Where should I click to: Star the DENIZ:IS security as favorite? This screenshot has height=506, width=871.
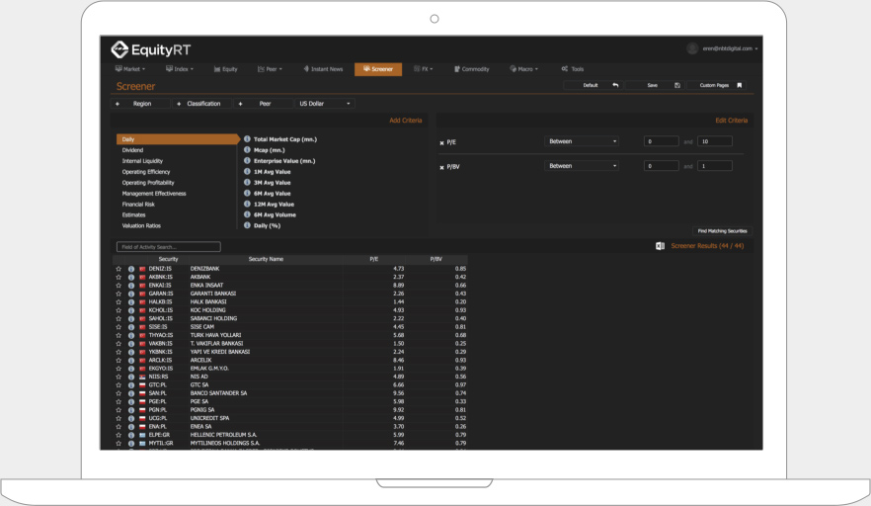(119, 269)
